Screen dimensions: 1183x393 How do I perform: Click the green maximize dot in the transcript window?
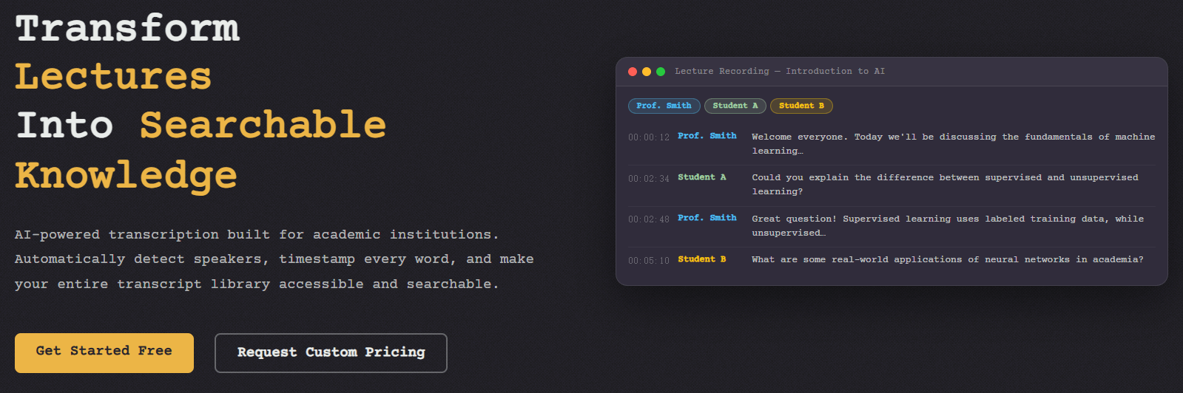661,72
